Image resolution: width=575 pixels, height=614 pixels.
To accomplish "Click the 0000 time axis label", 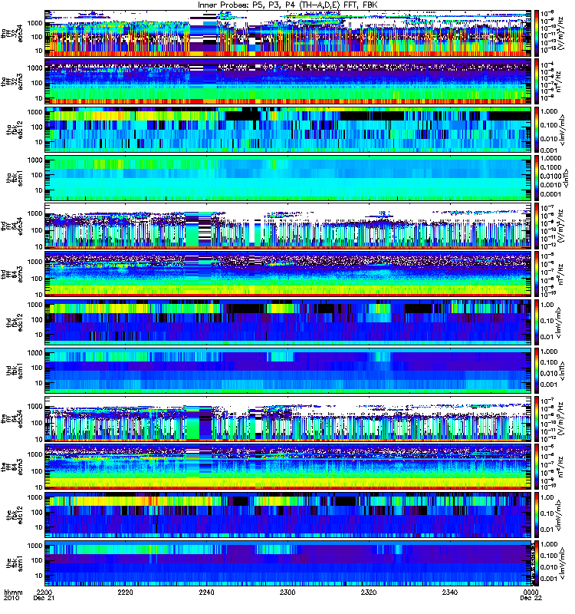I will (x=531, y=592).
